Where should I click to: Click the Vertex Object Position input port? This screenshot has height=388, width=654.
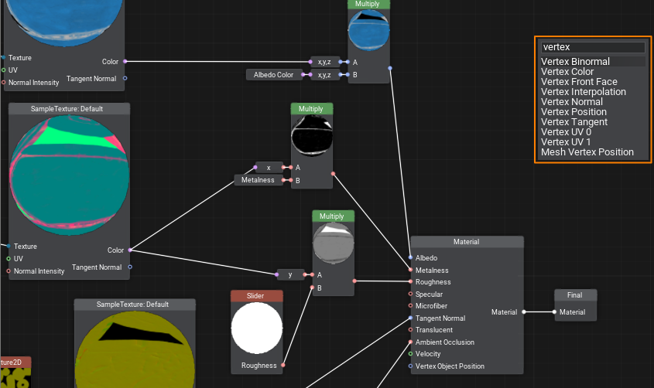pyautogui.click(x=410, y=366)
